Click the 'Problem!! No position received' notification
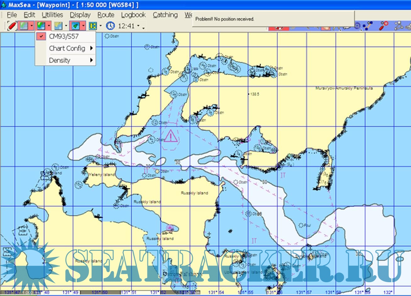The width and height of the screenshot is (411, 296). point(225,19)
